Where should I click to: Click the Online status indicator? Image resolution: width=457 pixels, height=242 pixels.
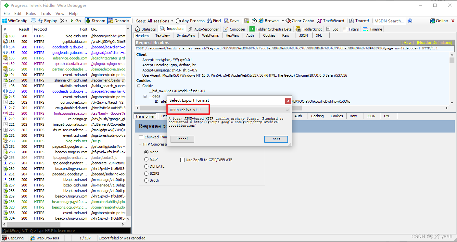[439, 20]
